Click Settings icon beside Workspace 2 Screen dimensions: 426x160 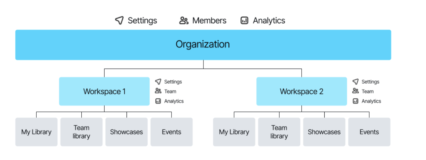coord(356,82)
